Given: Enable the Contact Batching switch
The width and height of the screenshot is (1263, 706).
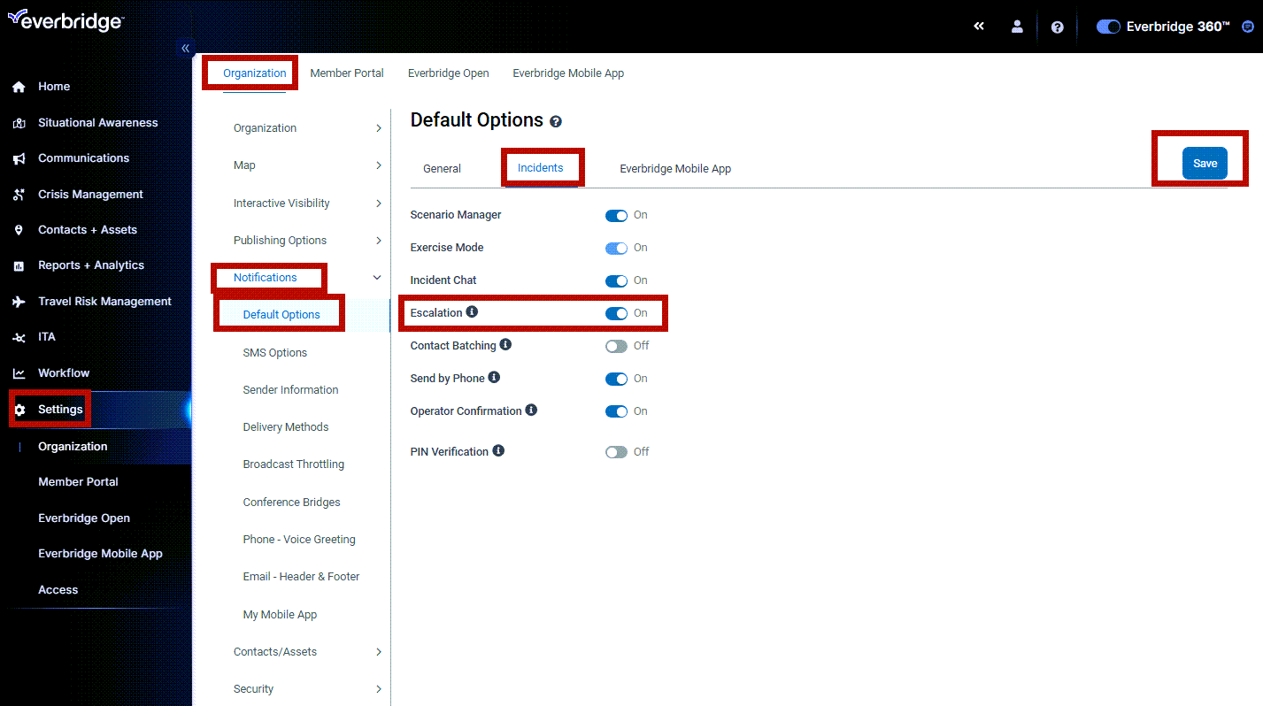Looking at the screenshot, I should 616,346.
